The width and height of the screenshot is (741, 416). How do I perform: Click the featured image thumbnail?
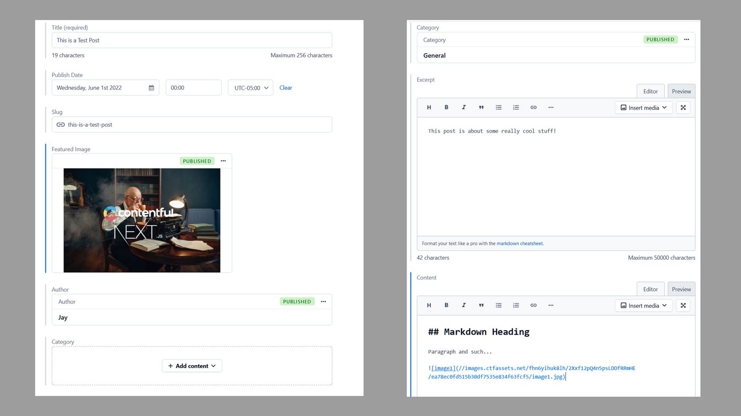click(x=142, y=220)
